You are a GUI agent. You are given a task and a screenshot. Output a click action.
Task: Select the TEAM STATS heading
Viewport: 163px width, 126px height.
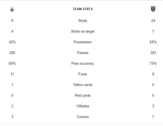(x=83, y=9)
